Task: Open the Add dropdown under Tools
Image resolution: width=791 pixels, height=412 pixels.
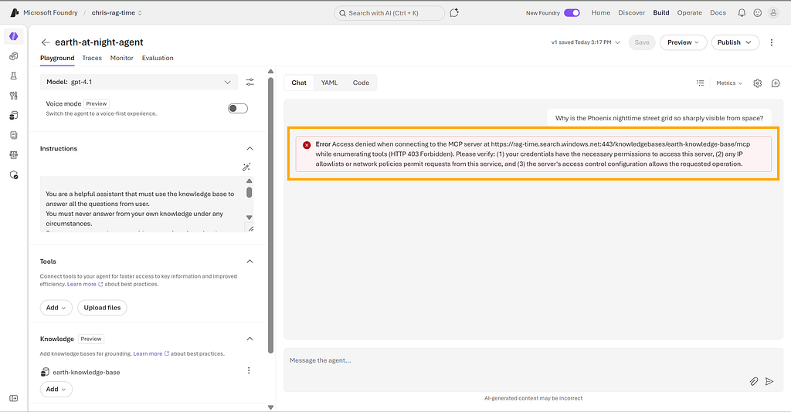Action: click(56, 308)
